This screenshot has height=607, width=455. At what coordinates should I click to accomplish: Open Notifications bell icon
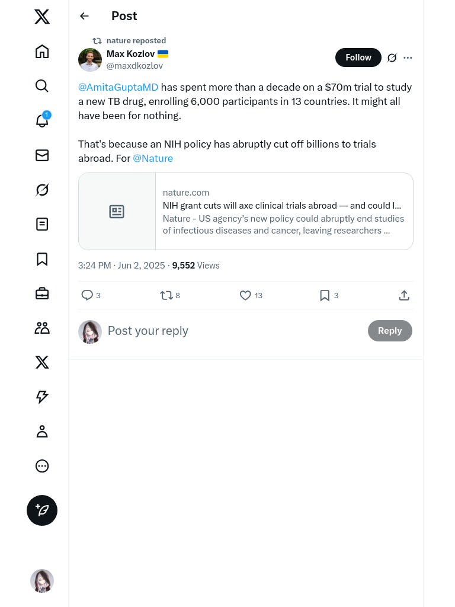tap(42, 121)
